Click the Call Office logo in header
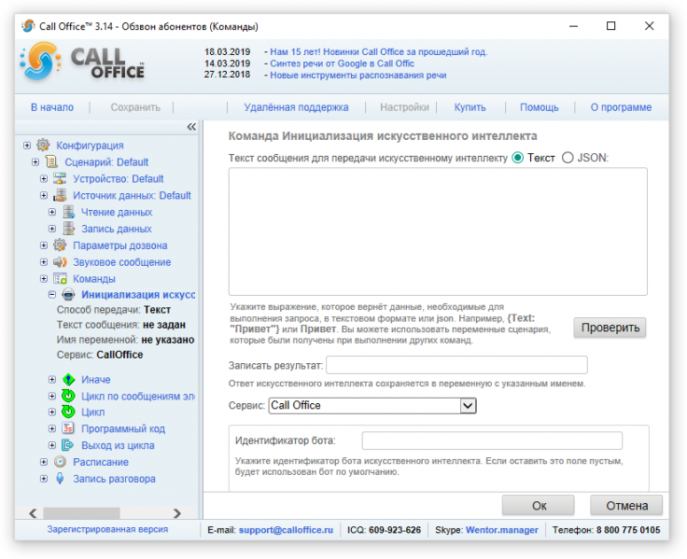This screenshot has width=687, height=559. (83, 62)
